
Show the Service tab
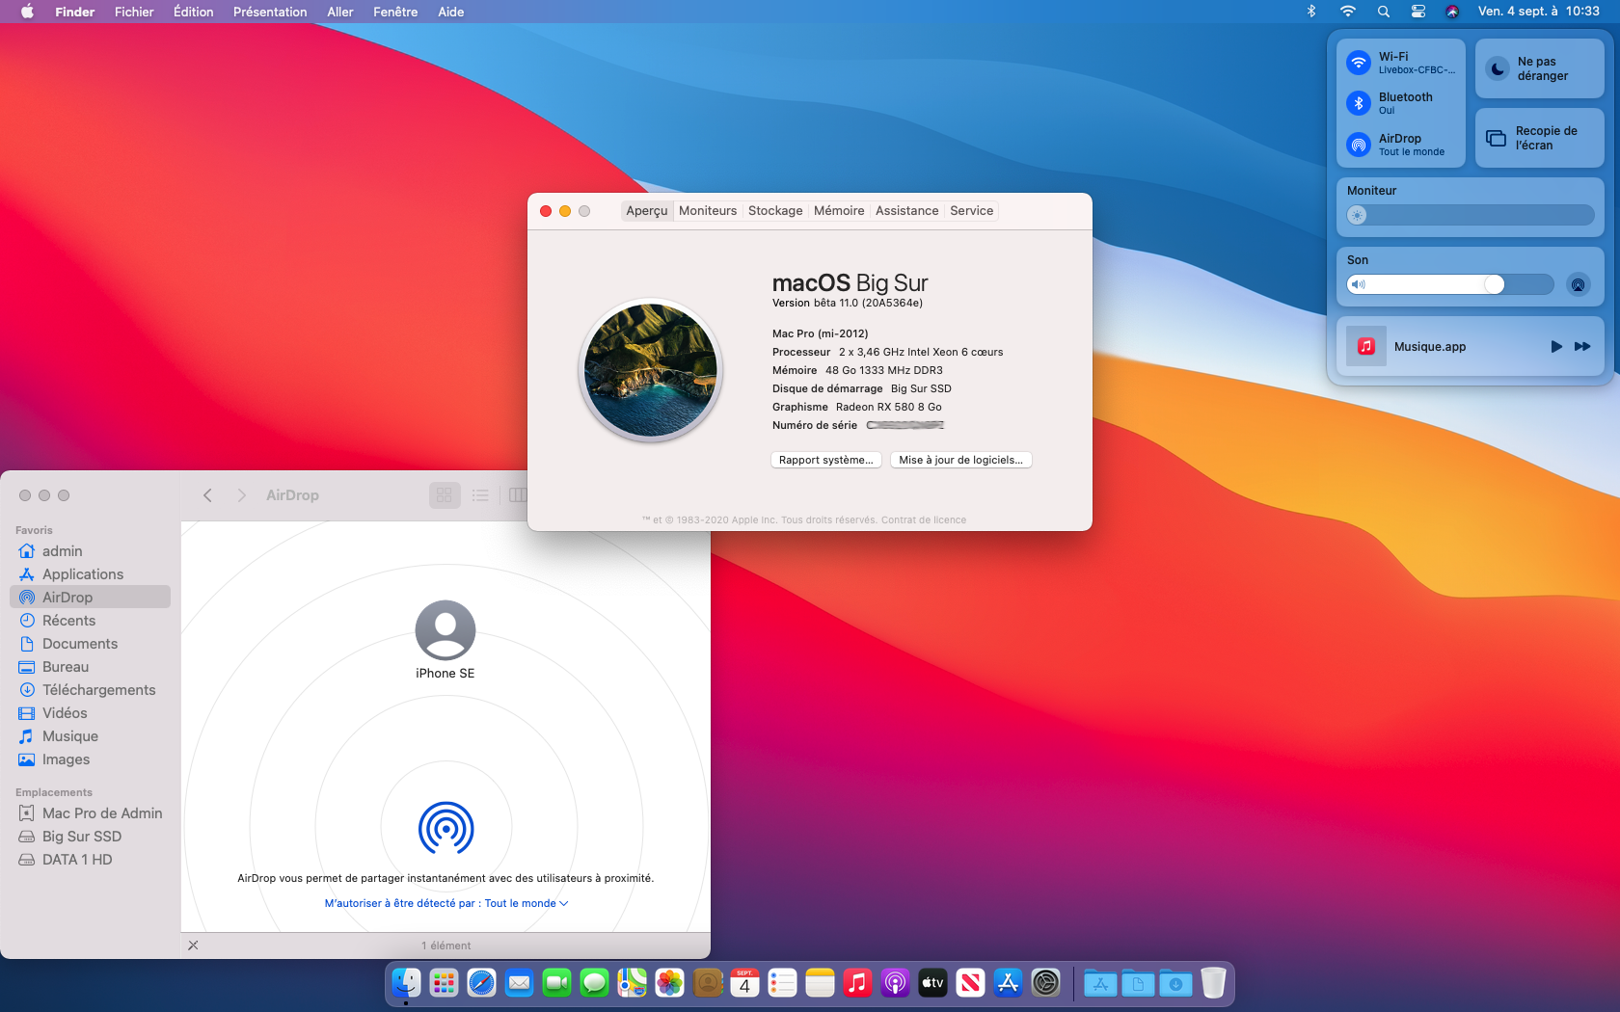[x=971, y=210]
